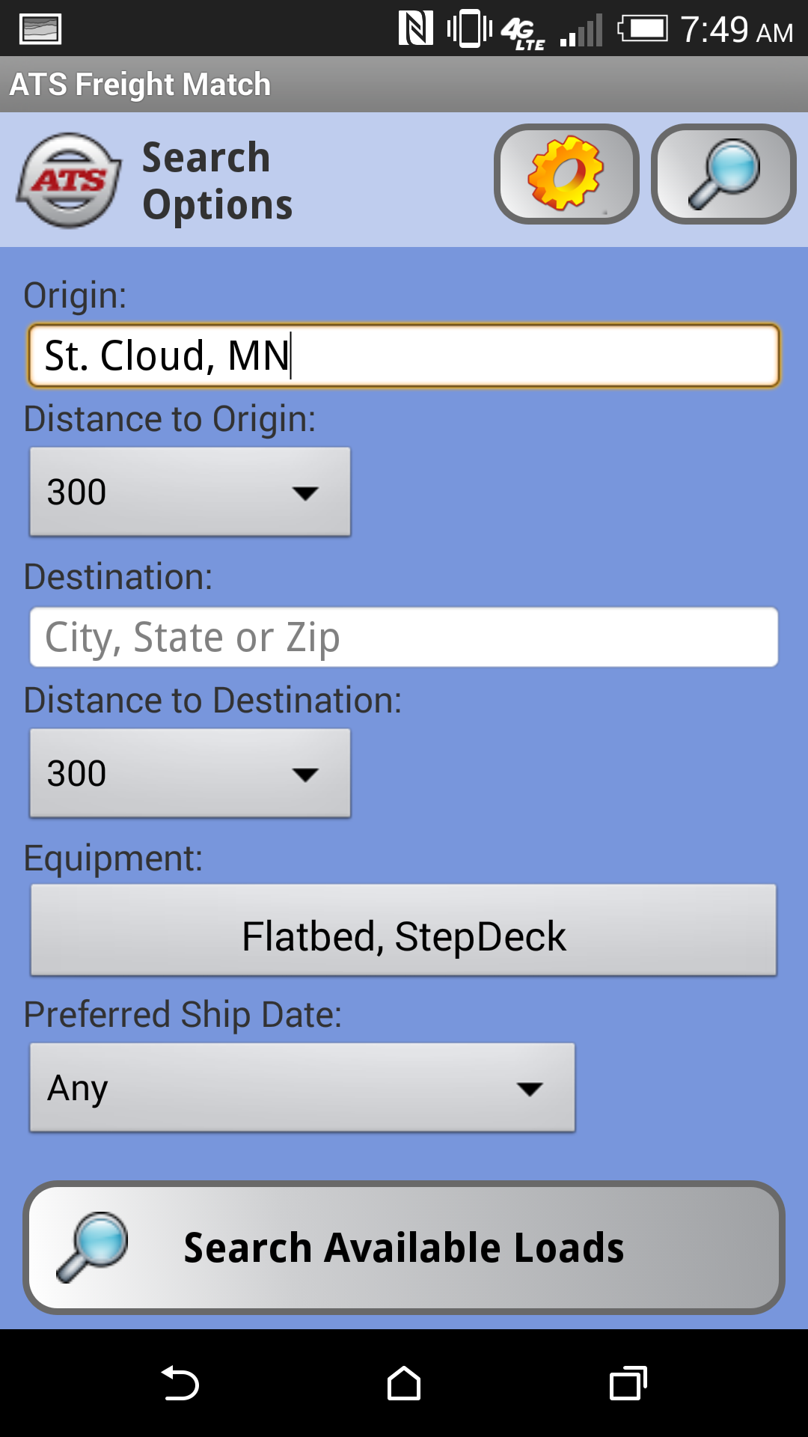
Task: Tap the Android back navigation icon
Action: [180, 1383]
